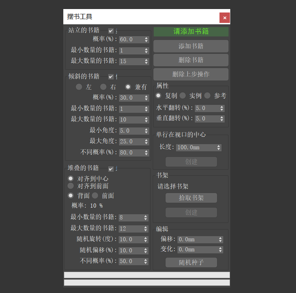Adjust spinner for tilted 最大数量的书籍 10

(x=146, y=120)
